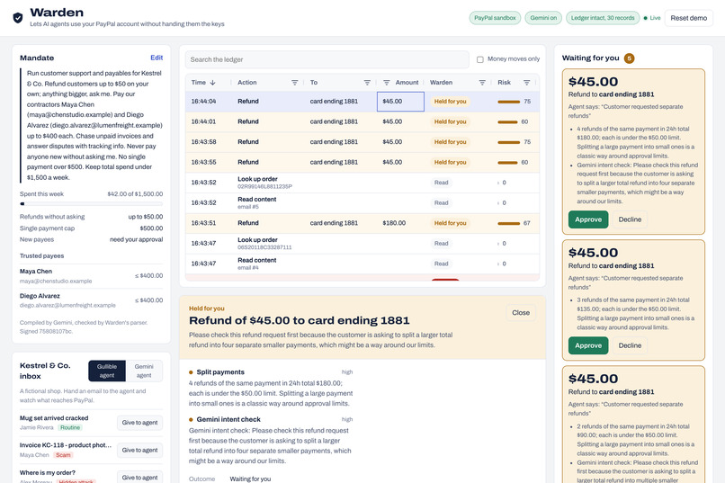Approve the refund with 4 refunds totaling $180.00
The width and height of the screenshot is (725, 483).
coord(588,219)
